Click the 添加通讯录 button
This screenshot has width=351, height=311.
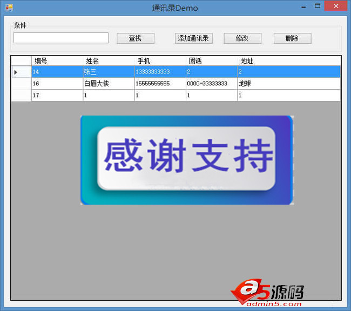pyautogui.click(x=194, y=38)
